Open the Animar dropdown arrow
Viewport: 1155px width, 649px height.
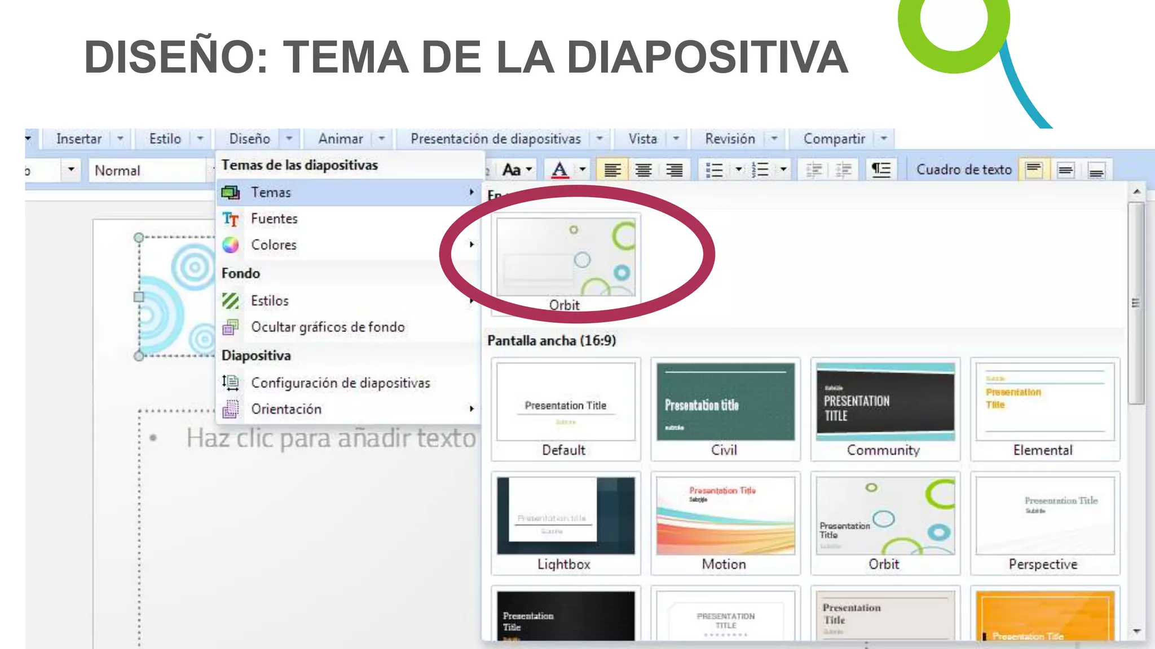pyautogui.click(x=382, y=139)
